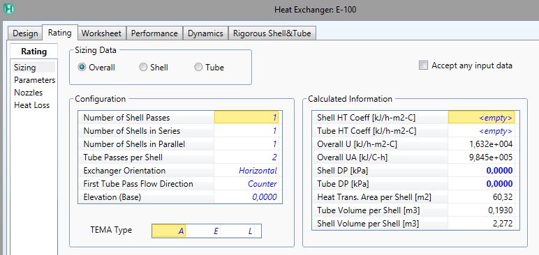Select Sizing in the Rating list

(33, 68)
